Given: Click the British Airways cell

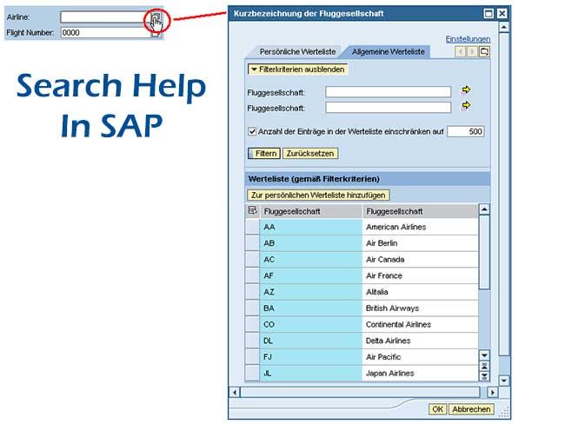Looking at the screenshot, I should point(420,308).
